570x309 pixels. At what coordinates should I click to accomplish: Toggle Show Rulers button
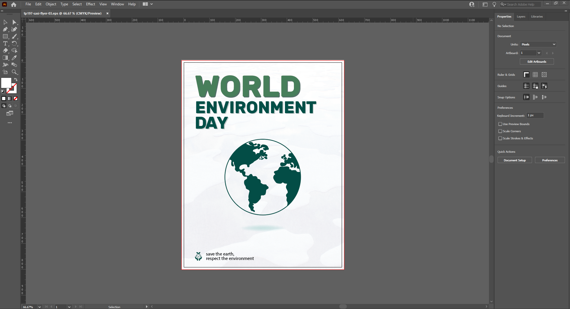click(526, 75)
